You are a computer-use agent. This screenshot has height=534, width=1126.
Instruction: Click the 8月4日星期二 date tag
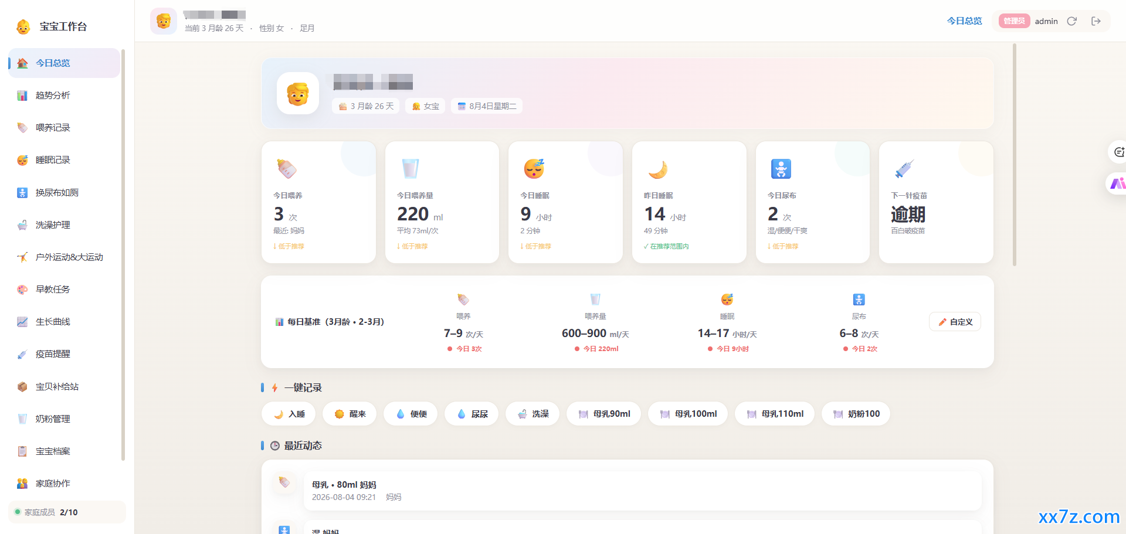point(487,106)
